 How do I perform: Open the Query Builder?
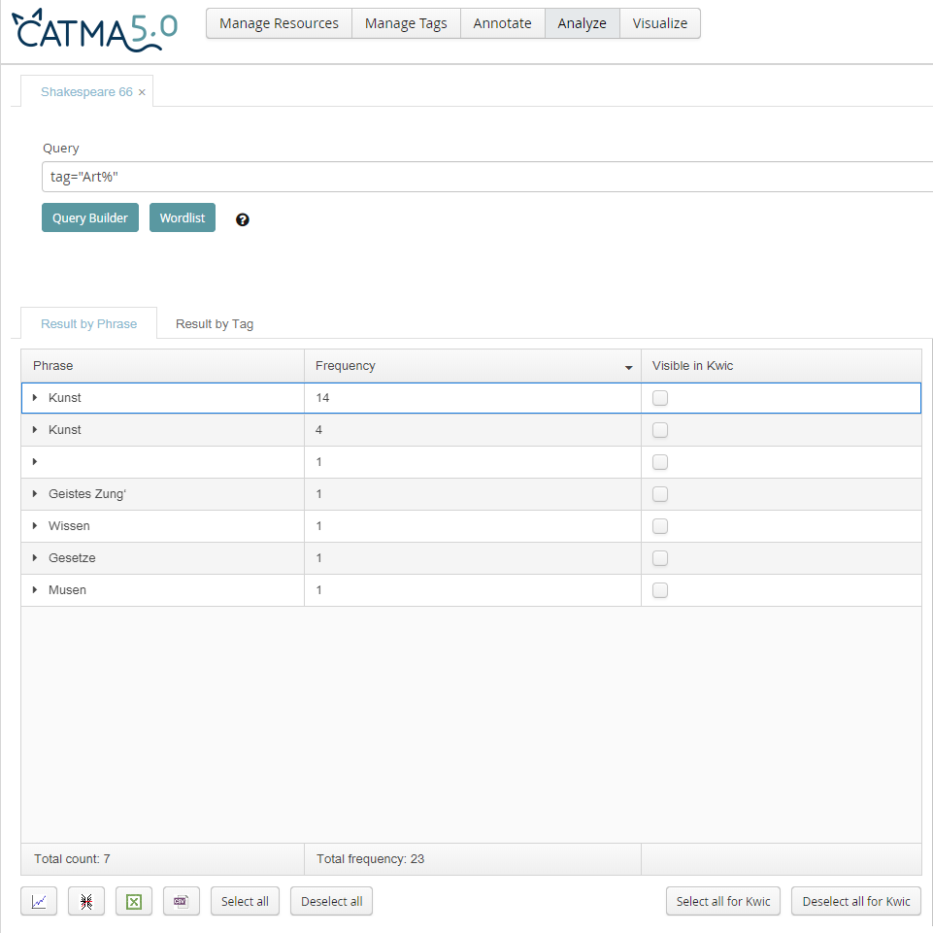tap(90, 218)
